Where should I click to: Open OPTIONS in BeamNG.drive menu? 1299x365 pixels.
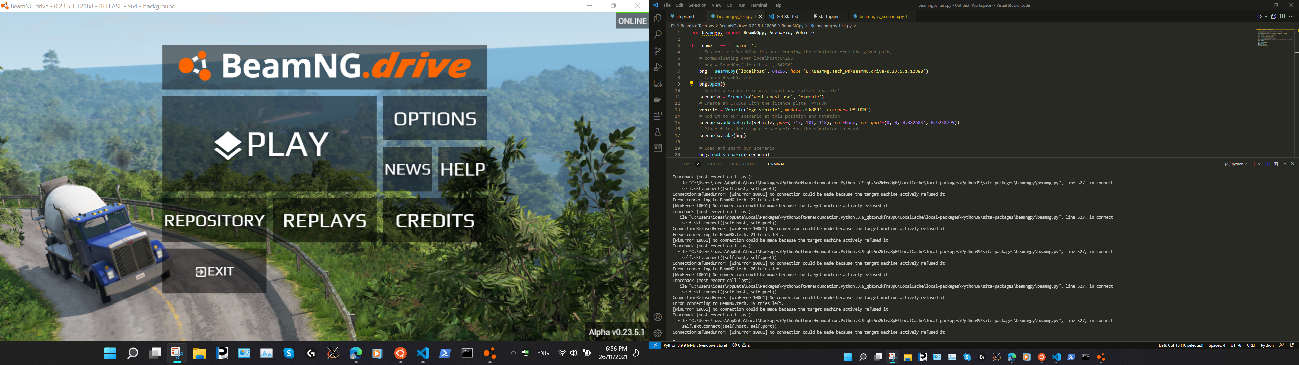coord(435,118)
